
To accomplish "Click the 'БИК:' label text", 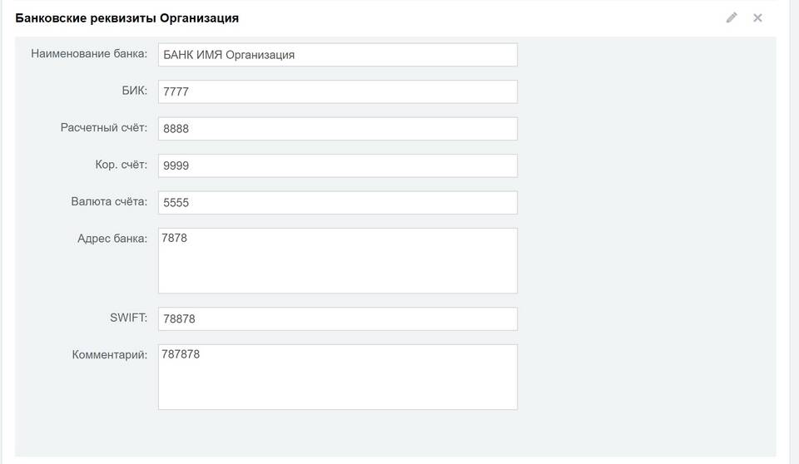I will (134, 91).
